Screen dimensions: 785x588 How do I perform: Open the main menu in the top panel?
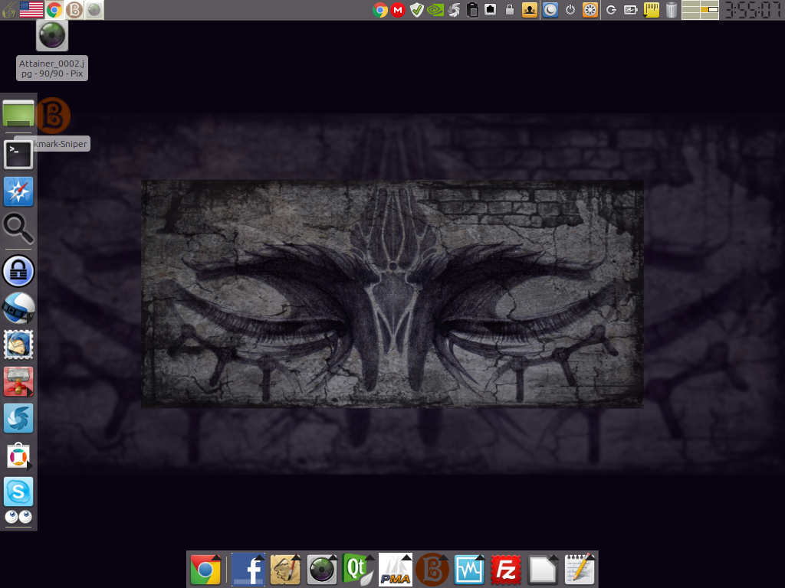[8, 9]
